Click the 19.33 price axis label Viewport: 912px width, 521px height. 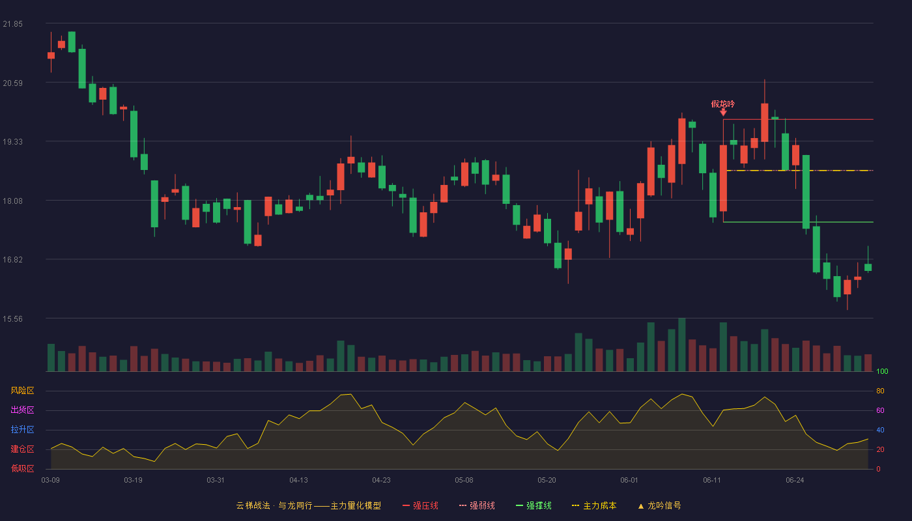pyautogui.click(x=12, y=141)
